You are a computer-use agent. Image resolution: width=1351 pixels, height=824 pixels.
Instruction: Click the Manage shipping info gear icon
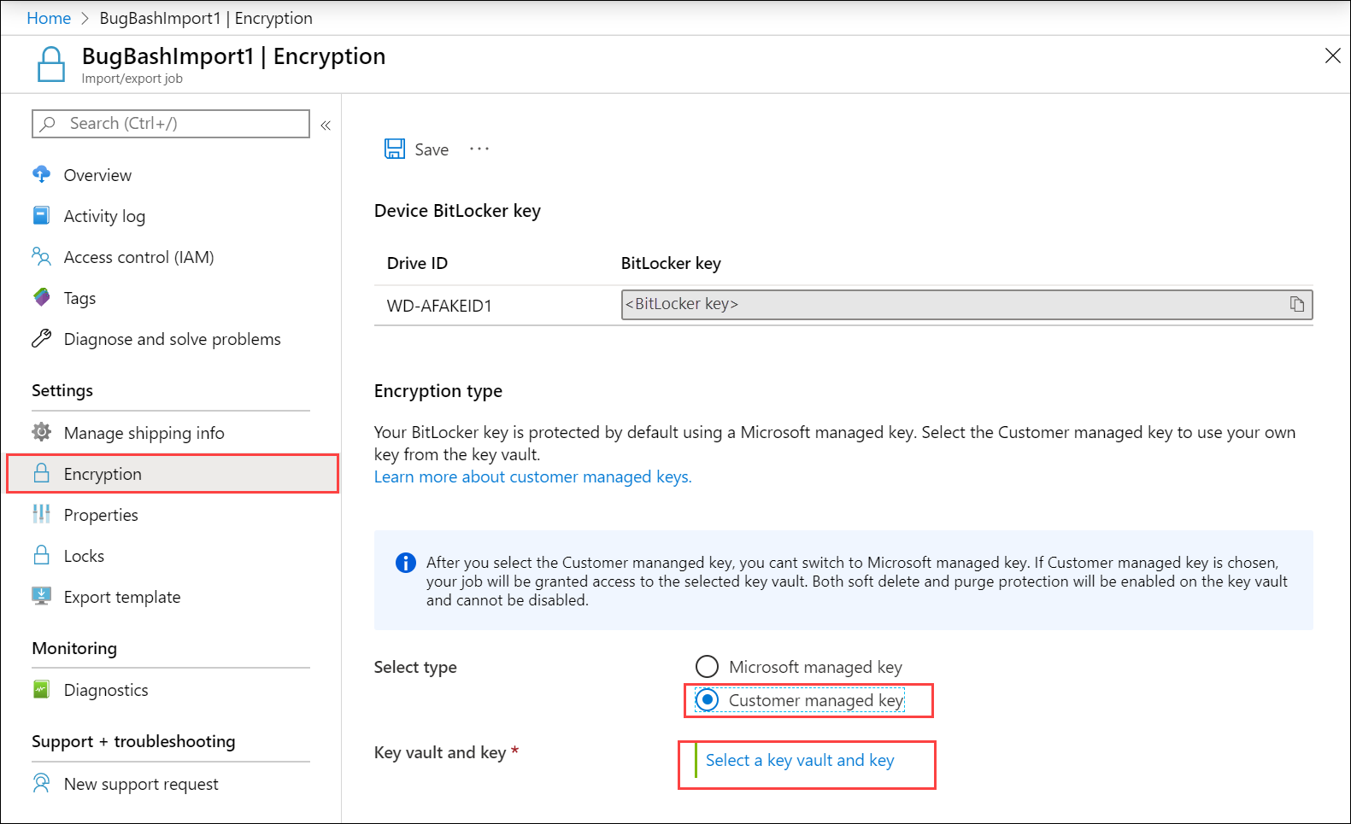(41, 432)
